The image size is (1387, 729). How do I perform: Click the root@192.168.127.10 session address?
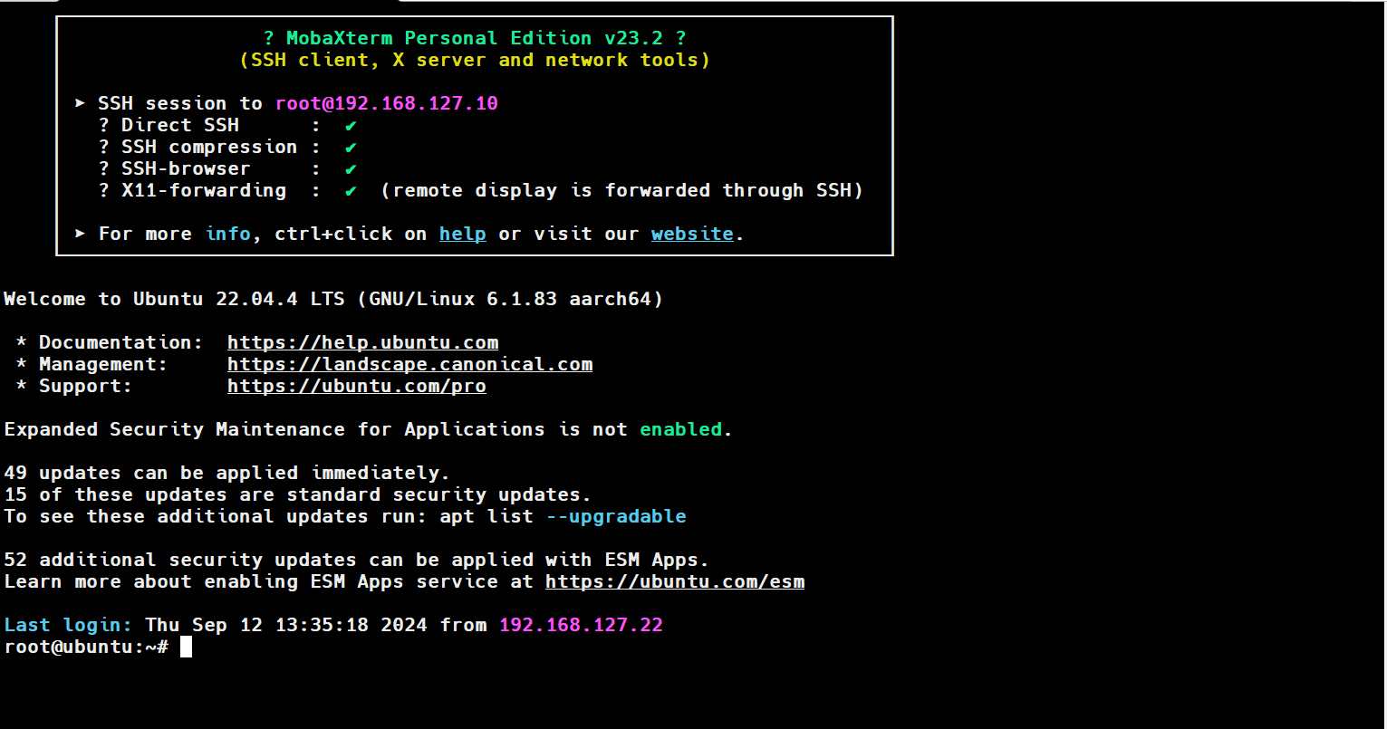387,104
